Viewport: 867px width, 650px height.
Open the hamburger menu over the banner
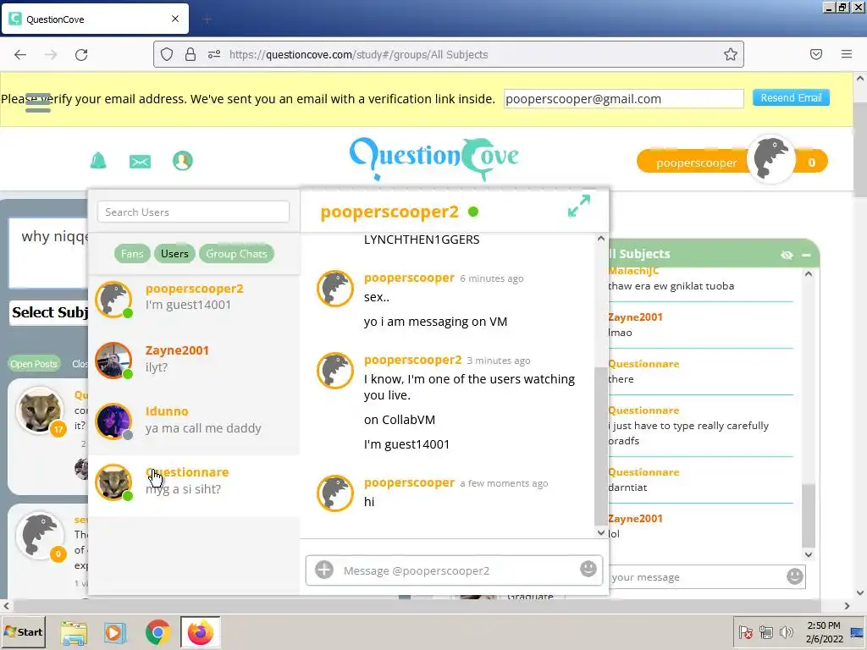pyautogui.click(x=38, y=102)
